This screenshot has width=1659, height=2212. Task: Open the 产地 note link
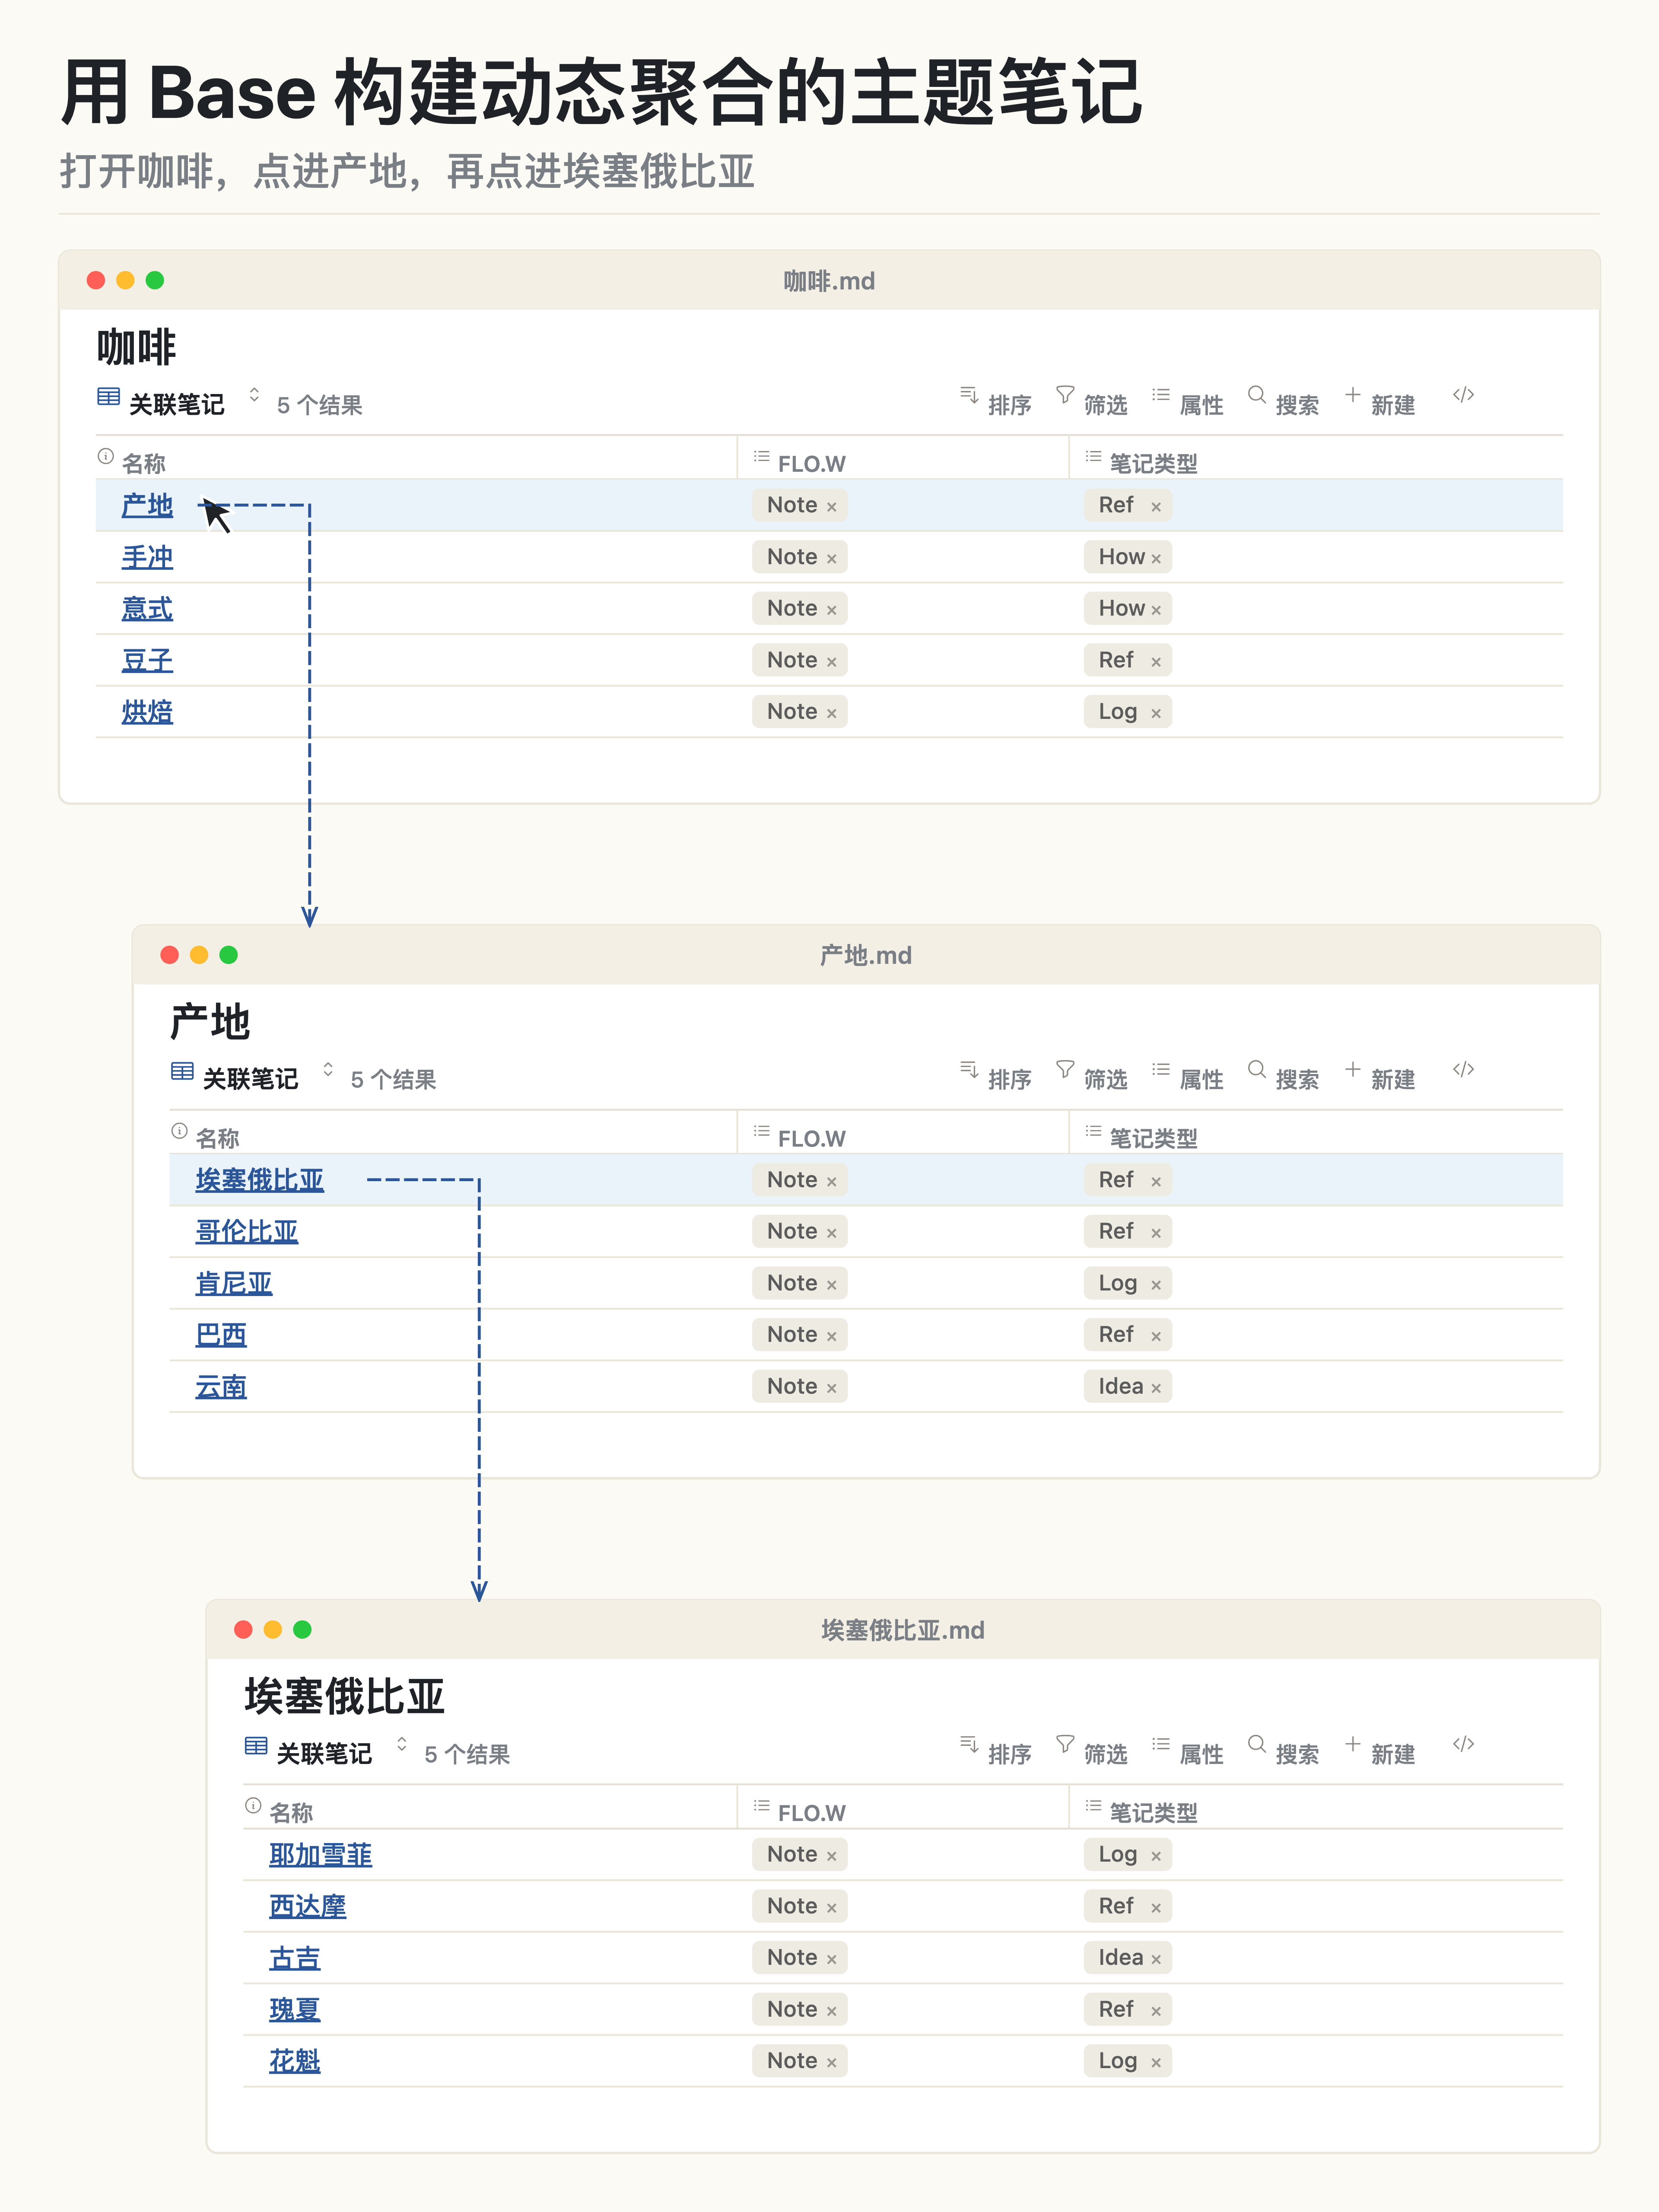click(147, 506)
